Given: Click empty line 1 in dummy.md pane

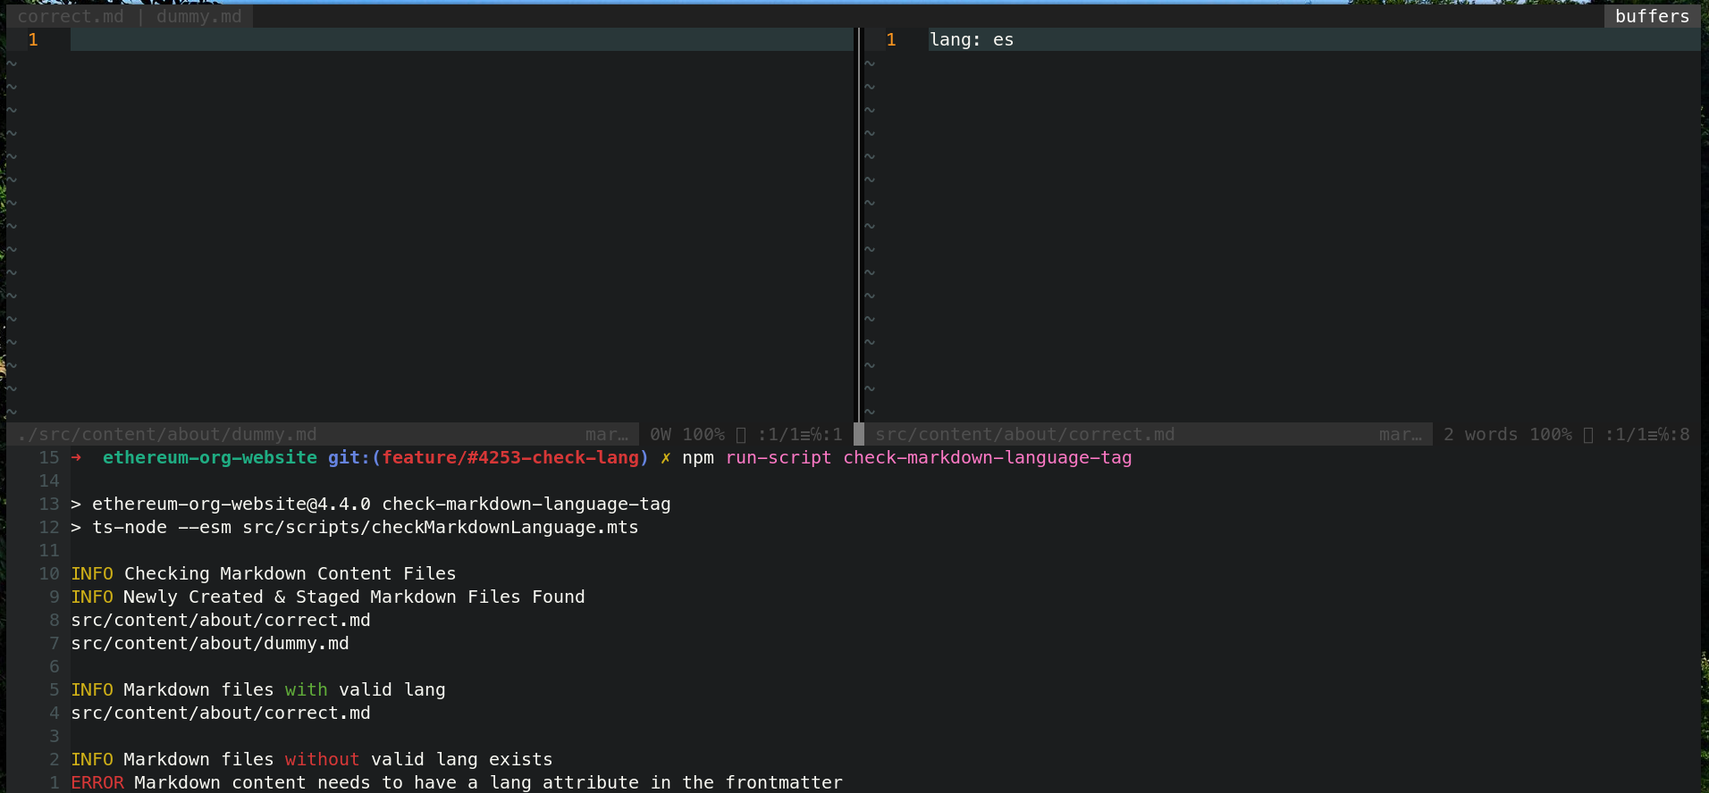Looking at the screenshot, I should [461, 39].
